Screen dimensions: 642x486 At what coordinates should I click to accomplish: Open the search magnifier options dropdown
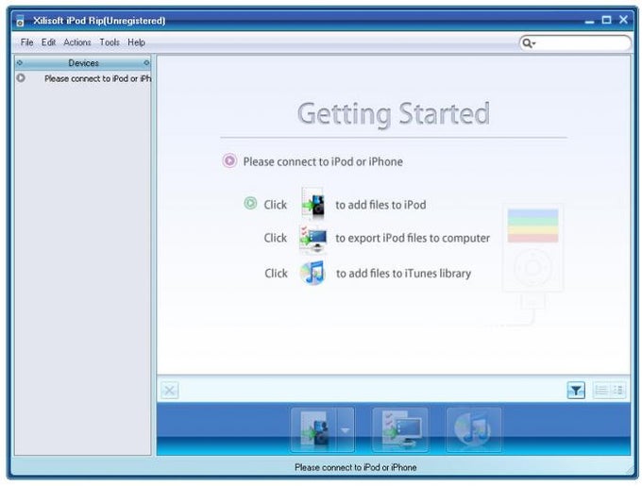(529, 43)
